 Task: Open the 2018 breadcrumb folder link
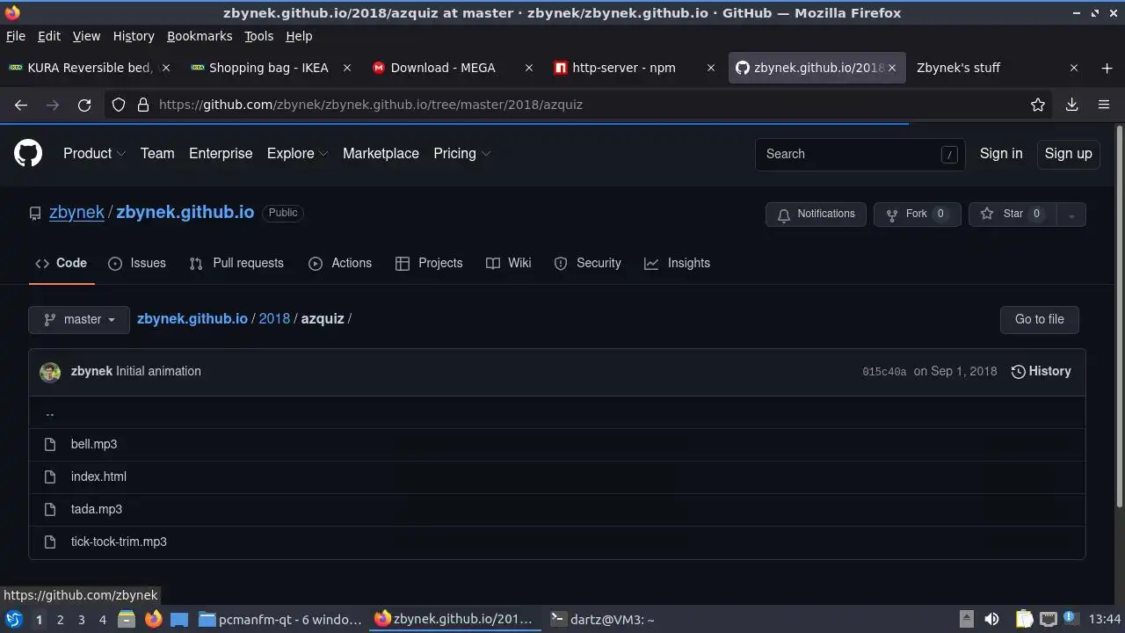[274, 319]
